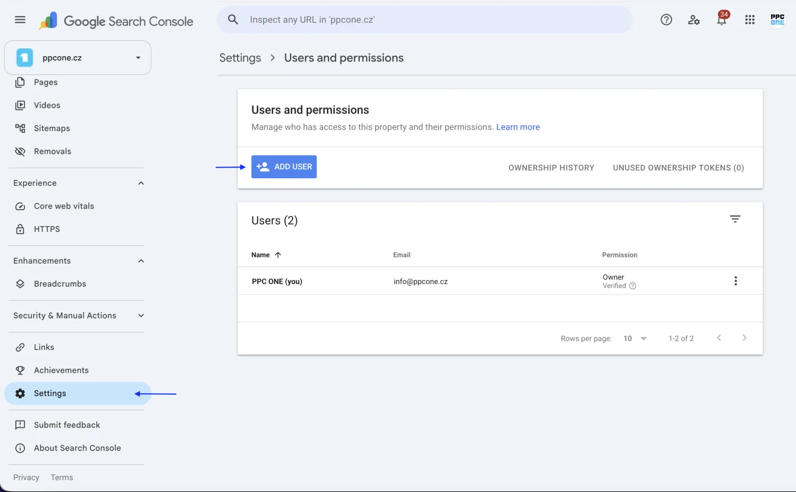This screenshot has width=796, height=492.
Task: Click the Owner permission text
Action: pos(613,277)
